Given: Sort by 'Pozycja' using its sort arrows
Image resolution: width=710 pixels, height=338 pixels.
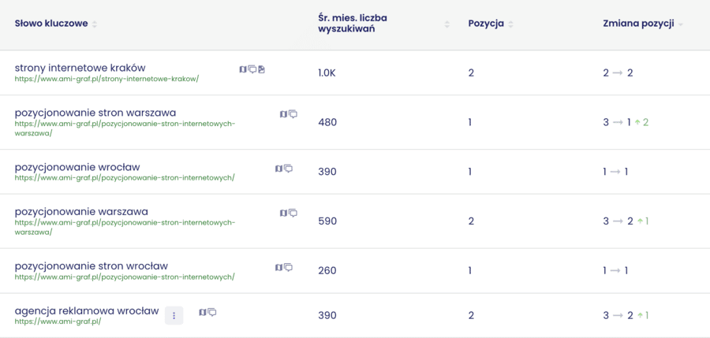Looking at the screenshot, I should tap(510, 24).
